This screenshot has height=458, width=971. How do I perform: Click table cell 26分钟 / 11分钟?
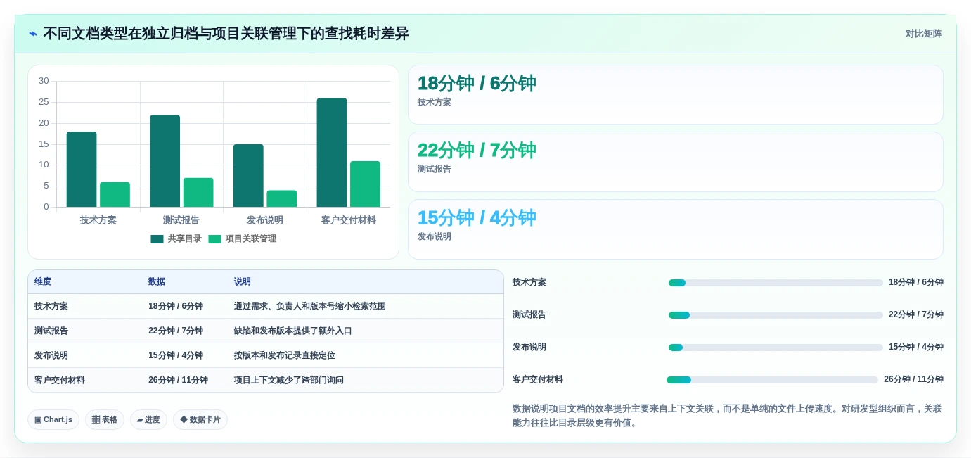[x=178, y=380]
